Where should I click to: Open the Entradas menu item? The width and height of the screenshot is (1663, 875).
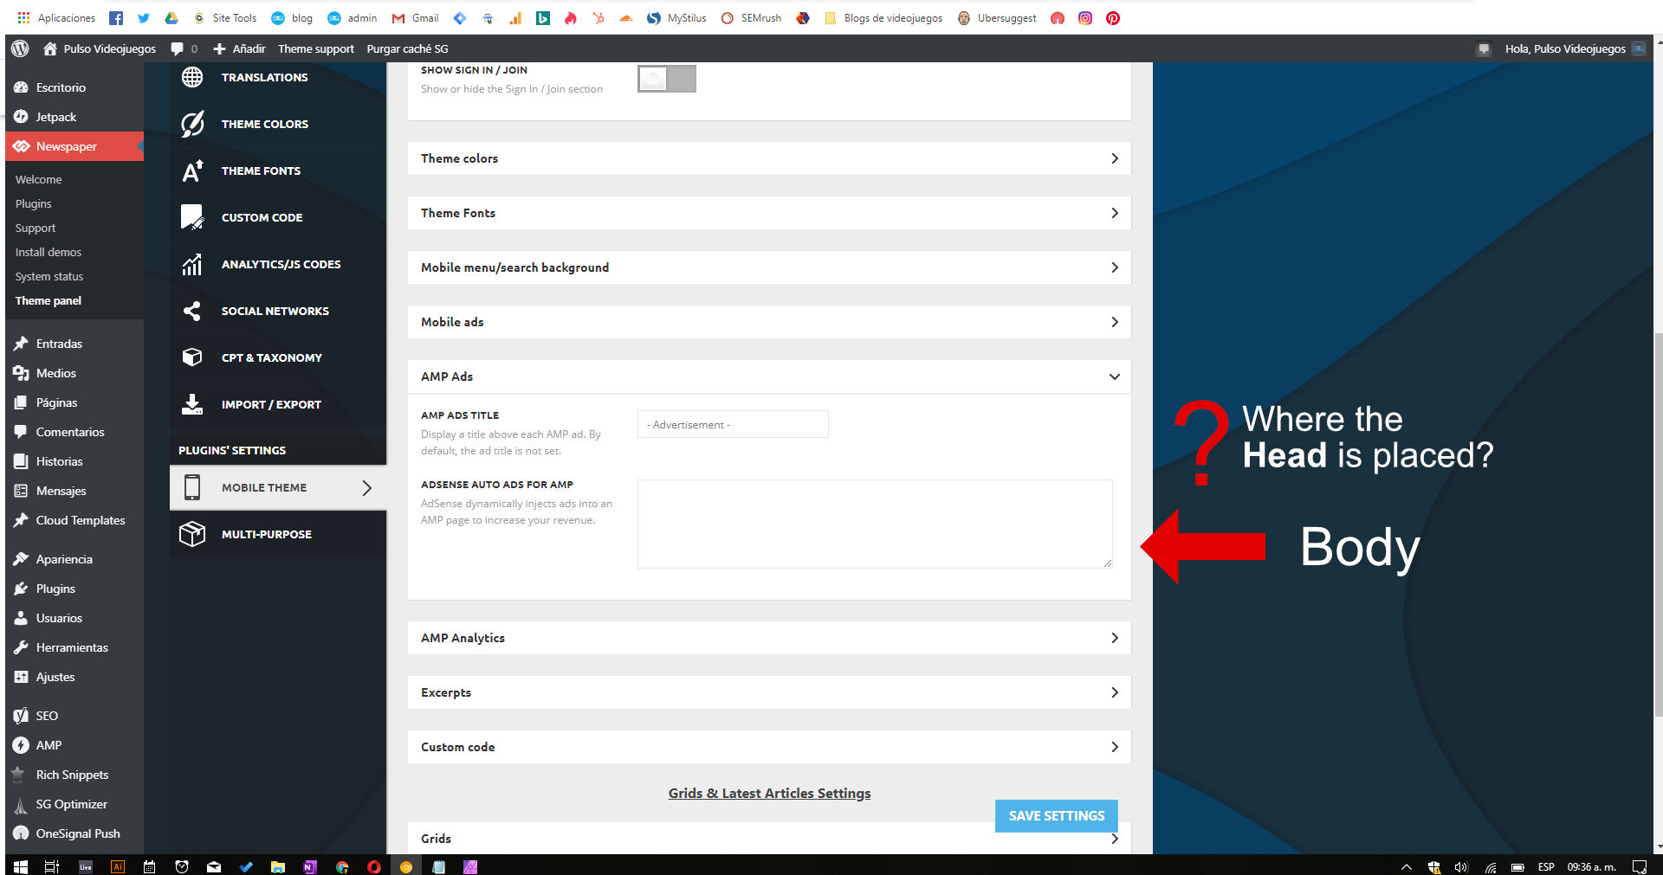(74, 344)
